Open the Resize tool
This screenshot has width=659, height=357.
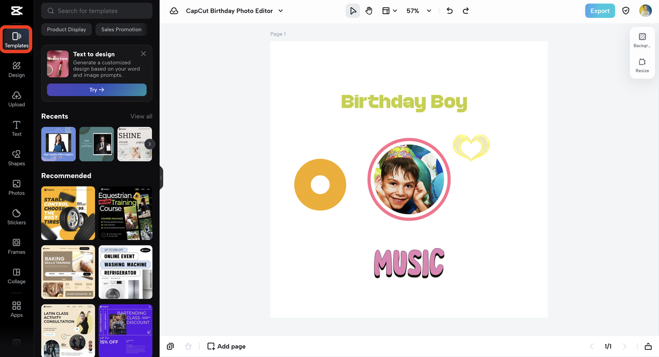642,66
